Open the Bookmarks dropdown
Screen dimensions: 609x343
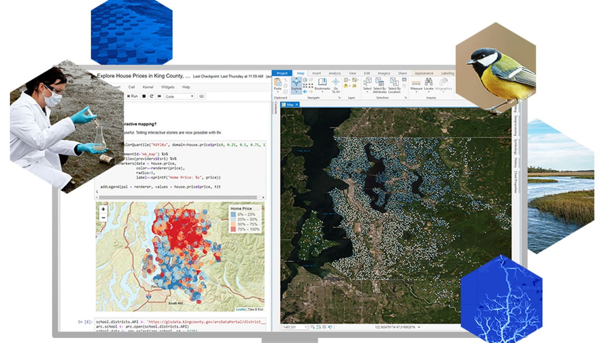click(322, 84)
